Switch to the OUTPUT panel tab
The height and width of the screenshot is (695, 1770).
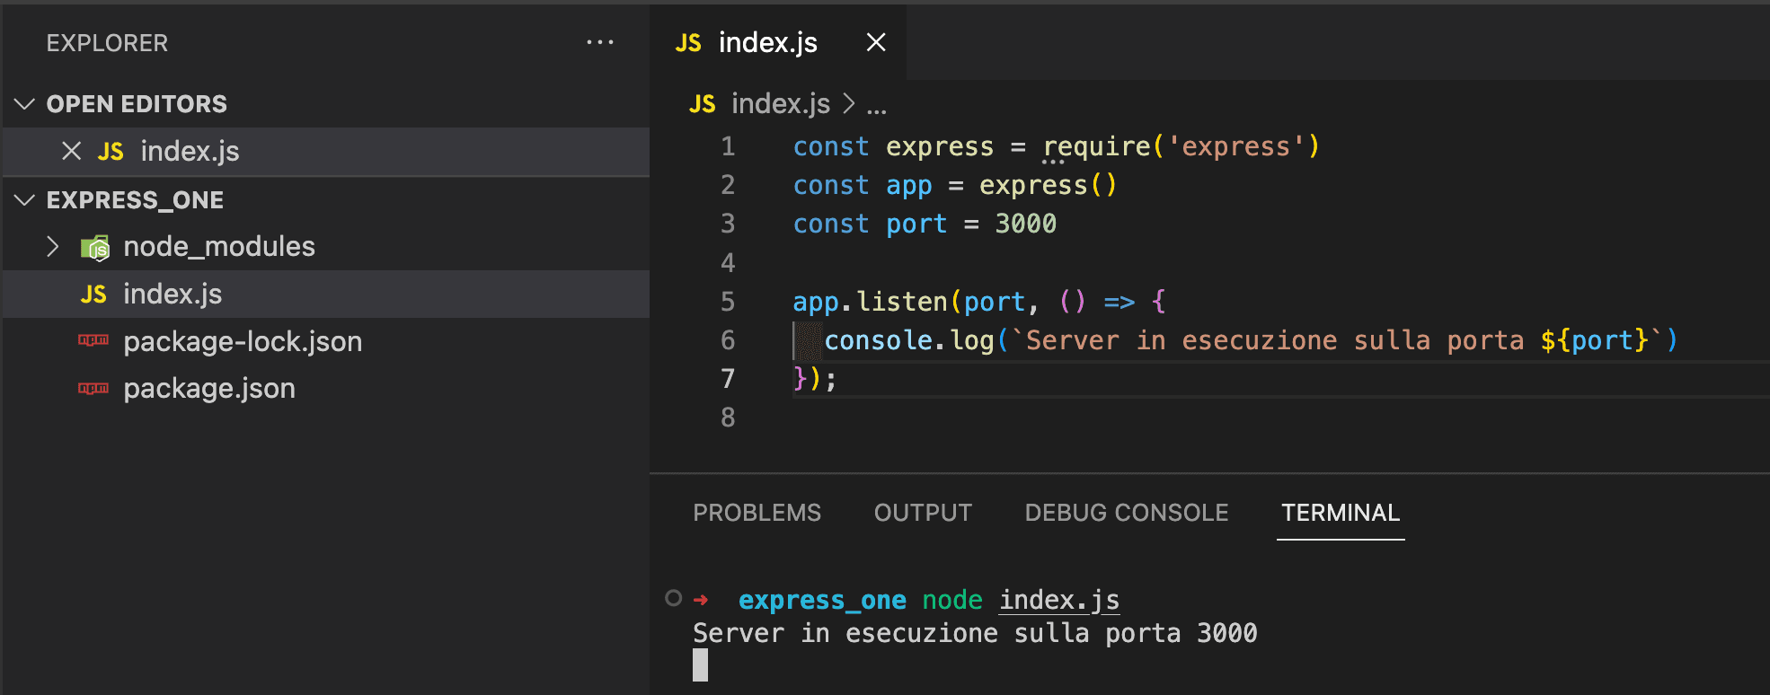coord(923,513)
